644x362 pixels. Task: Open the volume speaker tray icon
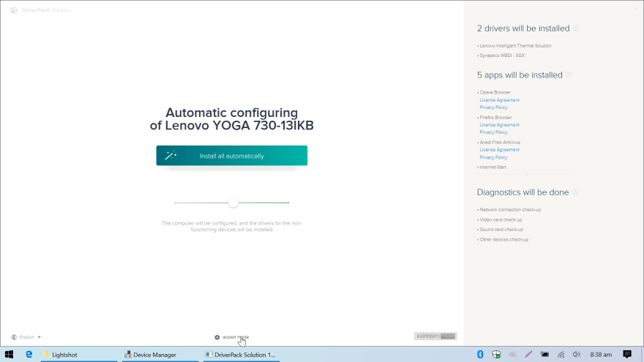click(x=577, y=354)
